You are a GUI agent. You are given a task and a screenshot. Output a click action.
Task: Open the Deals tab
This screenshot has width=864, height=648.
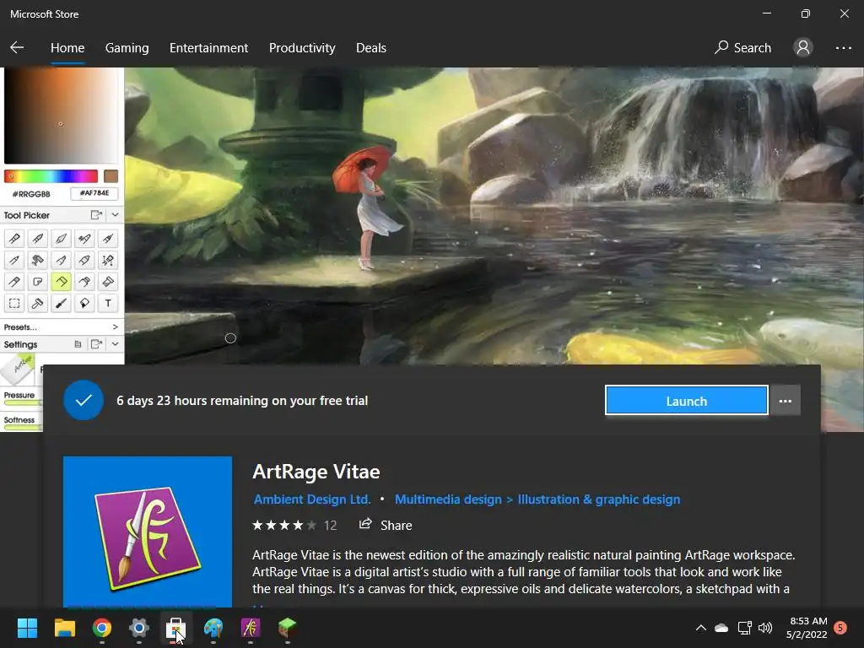click(x=371, y=48)
